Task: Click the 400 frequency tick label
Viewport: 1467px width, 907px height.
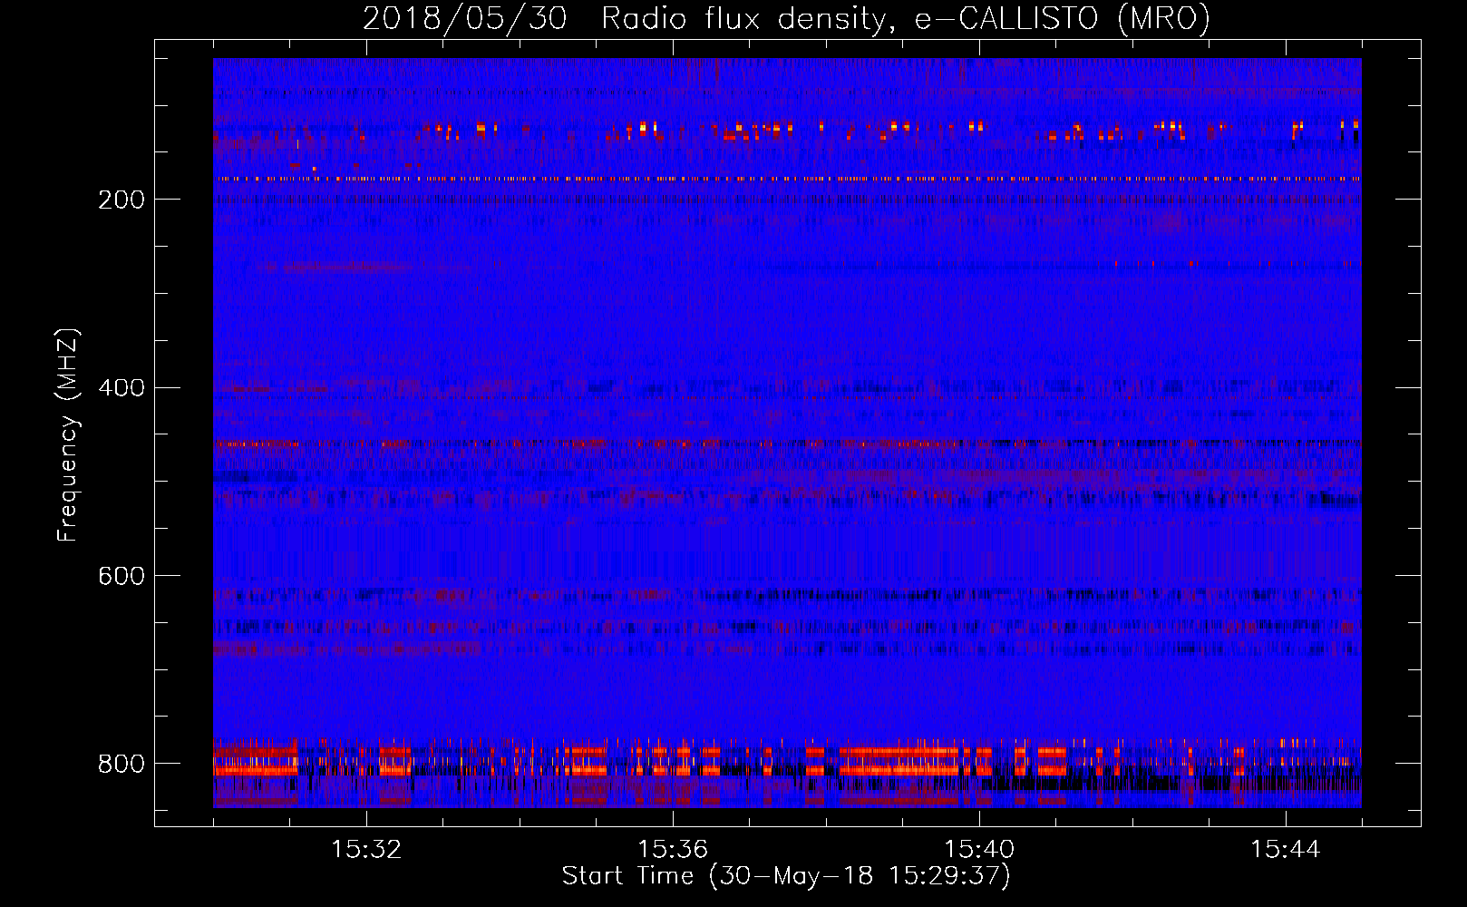Action: [x=121, y=388]
